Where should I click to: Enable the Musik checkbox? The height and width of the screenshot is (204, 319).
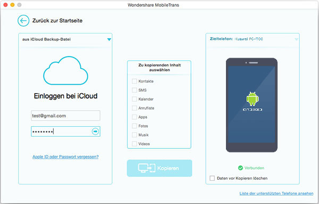pyautogui.click(x=135, y=135)
